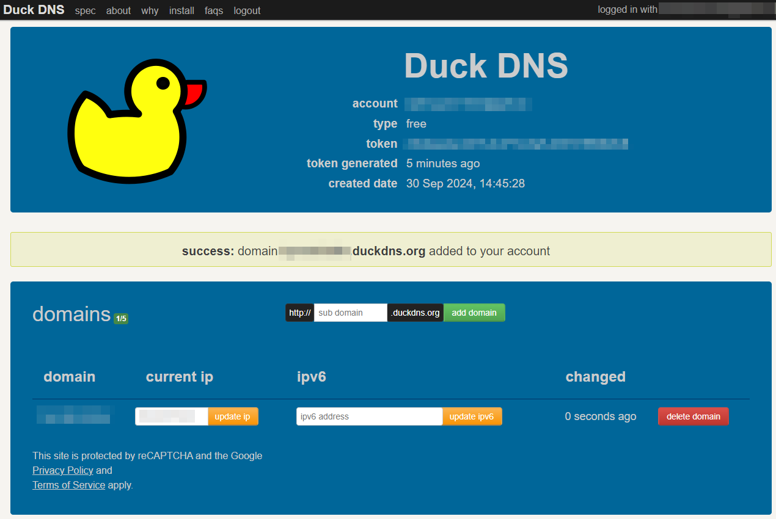Image resolution: width=776 pixels, height=519 pixels.
Task: Click the update ip button
Action: tap(233, 416)
